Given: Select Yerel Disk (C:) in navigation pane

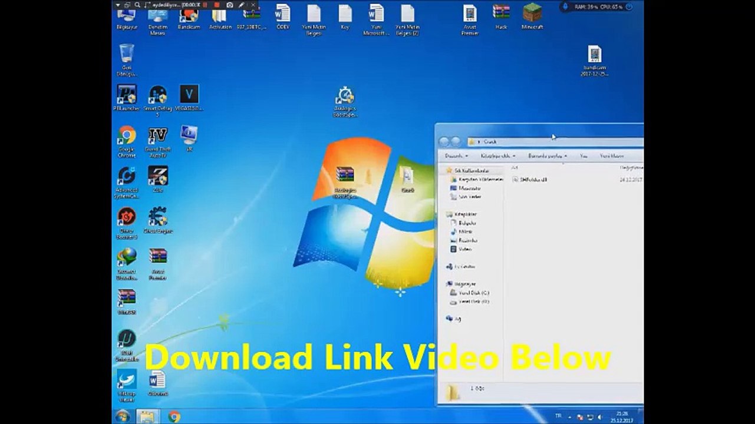Looking at the screenshot, I should tap(469, 293).
